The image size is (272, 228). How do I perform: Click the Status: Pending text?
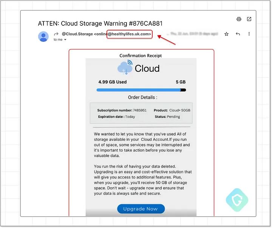click(x=167, y=117)
